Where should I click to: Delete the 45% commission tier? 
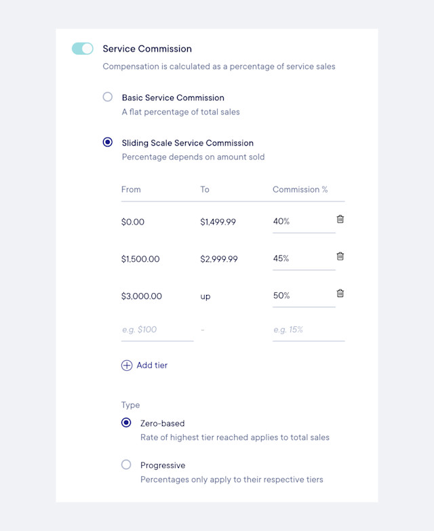point(340,256)
